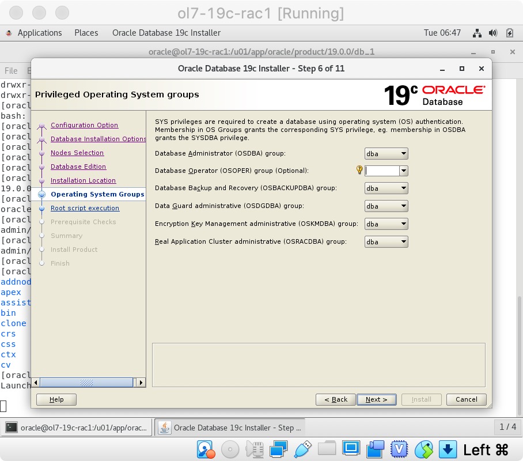Screen dimensions: 523x461
Task: Click sidebar scroll left arrow
Action: pyautogui.click(x=36, y=382)
